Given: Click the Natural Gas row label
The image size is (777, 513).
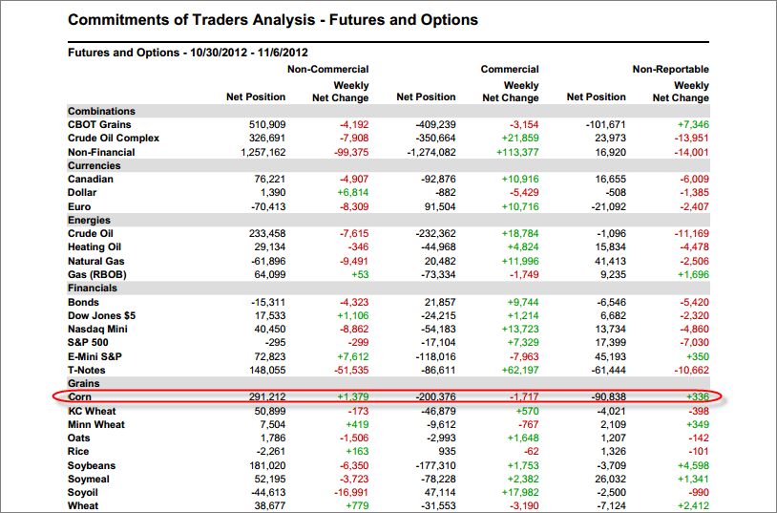Looking at the screenshot, I should 95,261.
